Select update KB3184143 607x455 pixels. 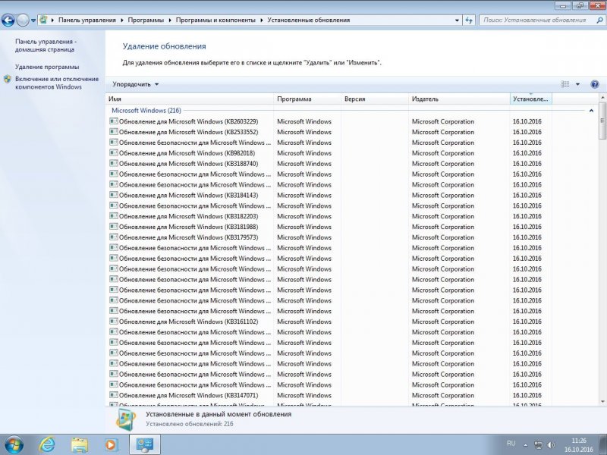[x=188, y=196]
